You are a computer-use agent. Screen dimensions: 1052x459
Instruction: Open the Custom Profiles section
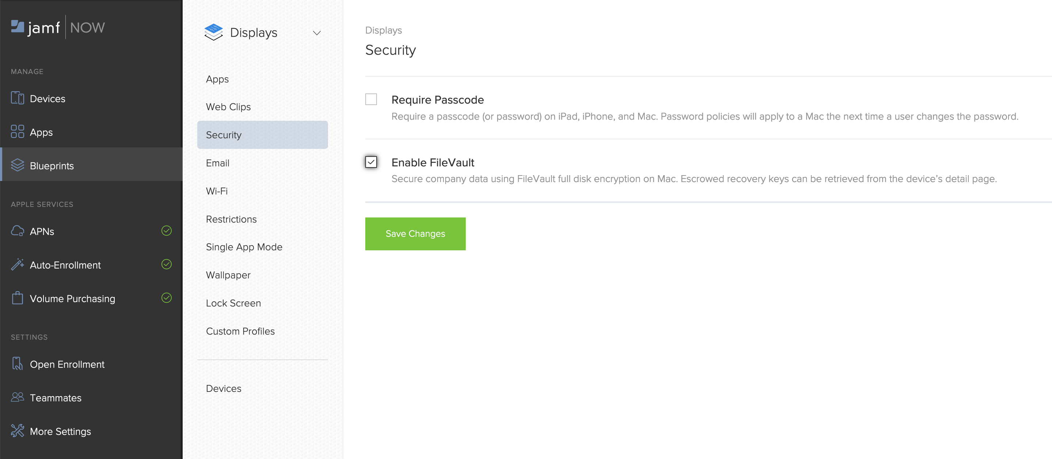[x=240, y=331]
